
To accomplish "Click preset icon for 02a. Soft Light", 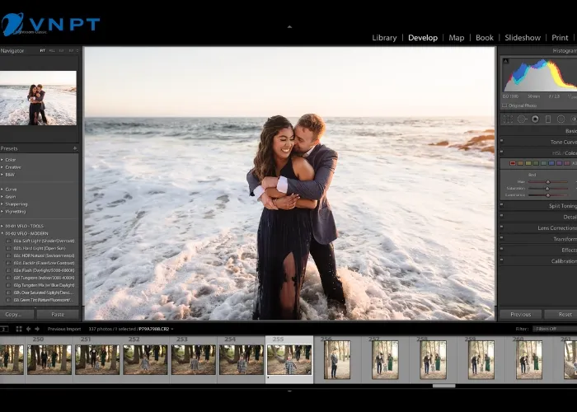I will pos(8,241).
